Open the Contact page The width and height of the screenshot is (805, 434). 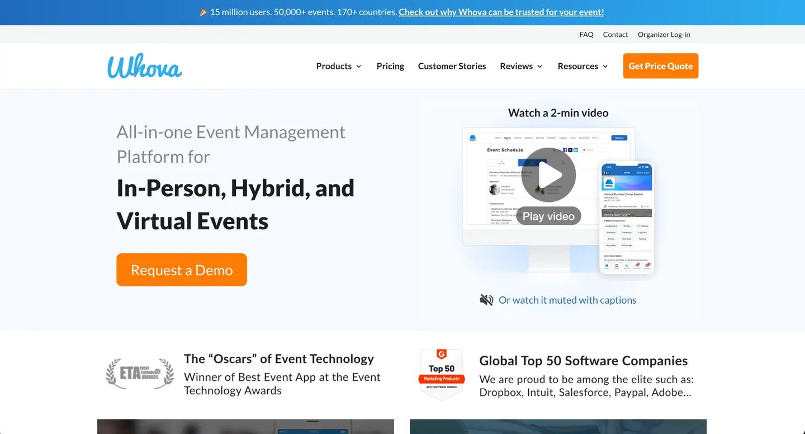point(615,34)
